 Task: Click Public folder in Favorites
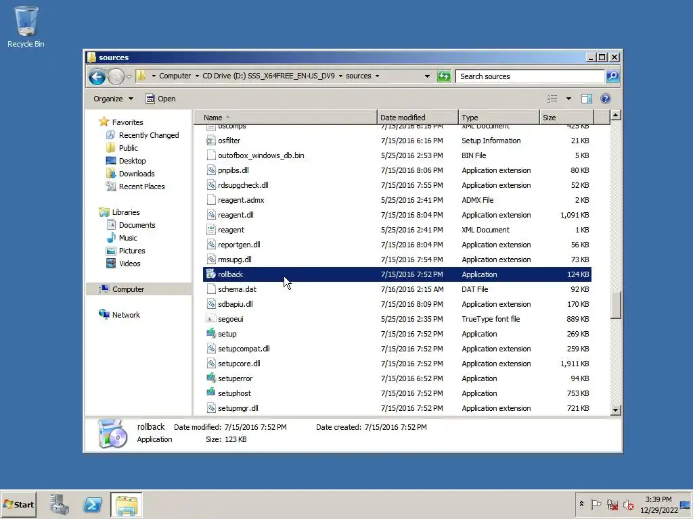[x=128, y=148]
